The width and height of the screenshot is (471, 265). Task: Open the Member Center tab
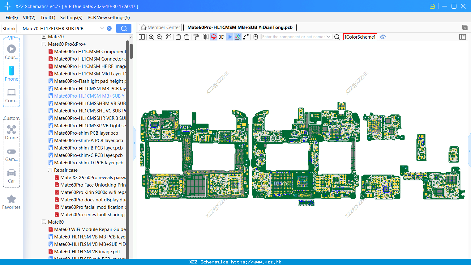point(161,27)
